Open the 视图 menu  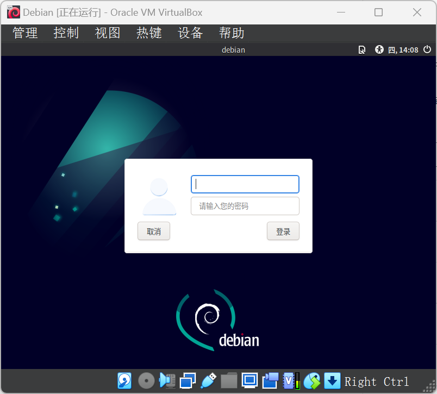click(107, 33)
